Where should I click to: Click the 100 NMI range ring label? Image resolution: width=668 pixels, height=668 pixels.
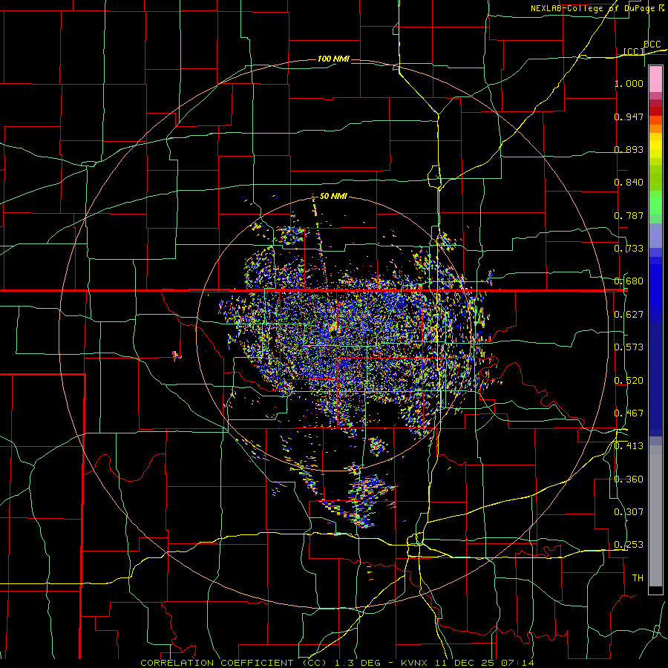(x=333, y=59)
